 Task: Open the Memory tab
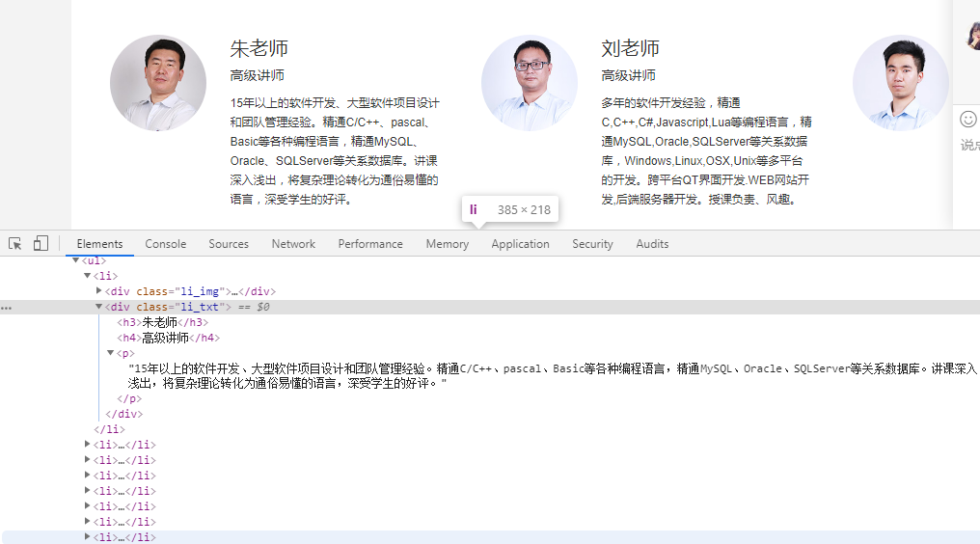(x=448, y=244)
